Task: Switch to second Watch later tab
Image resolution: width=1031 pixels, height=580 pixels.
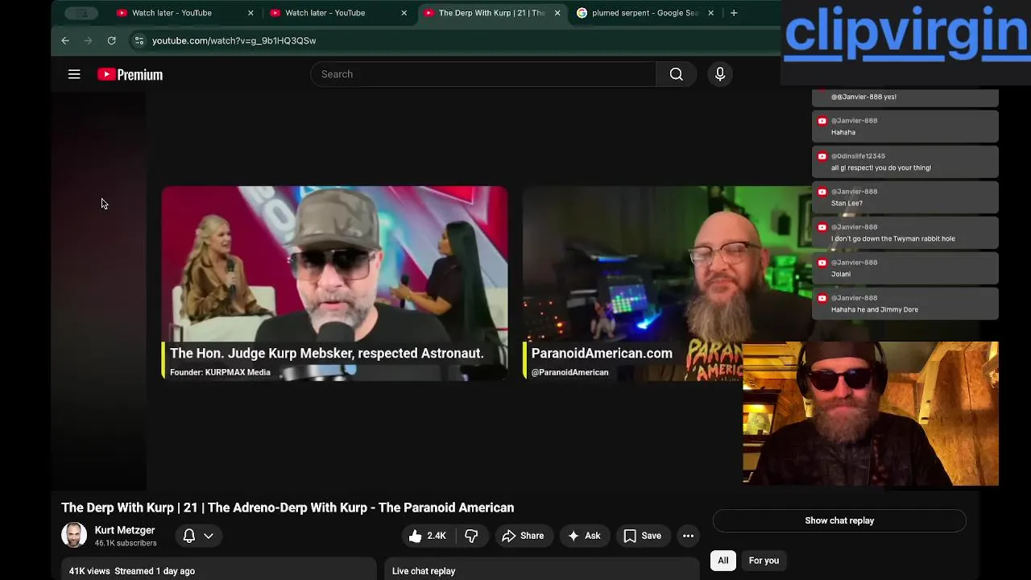Action: 339,13
